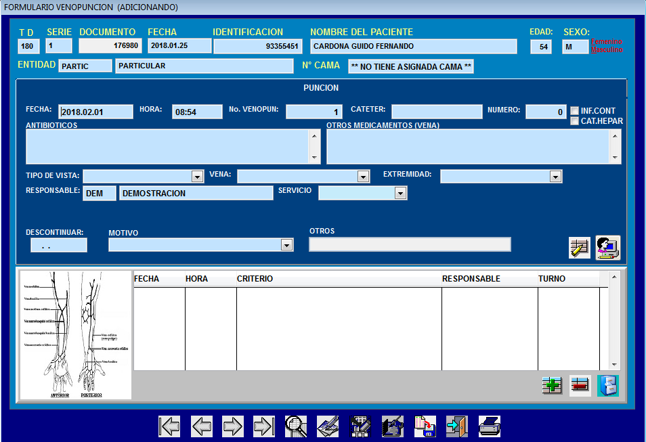Select the Masculino link
Image resolution: width=646 pixels, height=442 pixels.
coord(607,50)
